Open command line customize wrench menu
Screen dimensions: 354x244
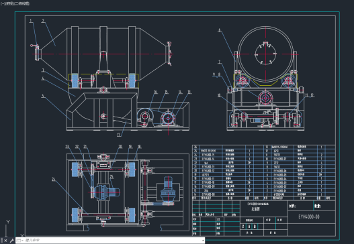pos(11,241)
